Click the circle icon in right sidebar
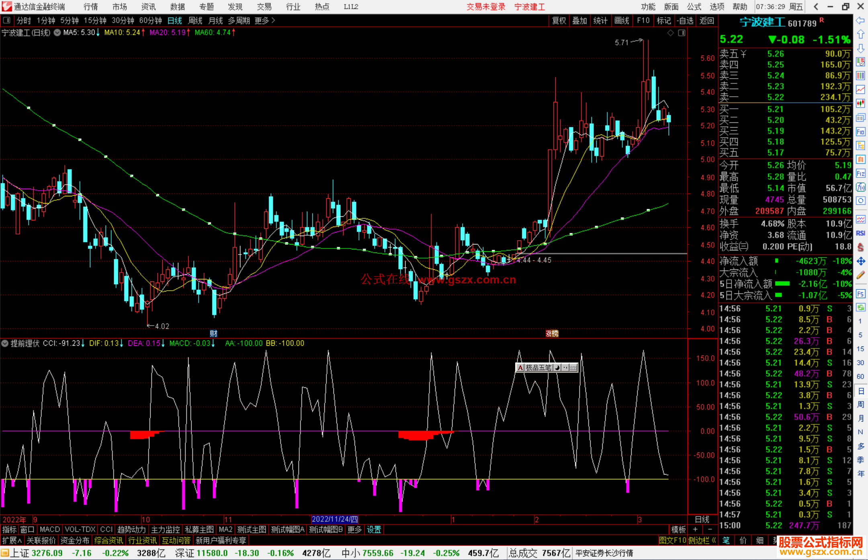The width and height of the screenshot is (868, 560). point(860,201)
